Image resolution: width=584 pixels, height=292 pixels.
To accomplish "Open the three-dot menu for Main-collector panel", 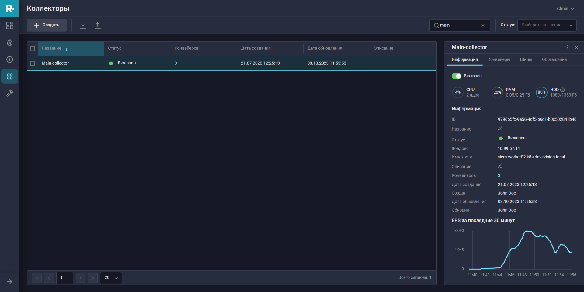I will point(568,47).
